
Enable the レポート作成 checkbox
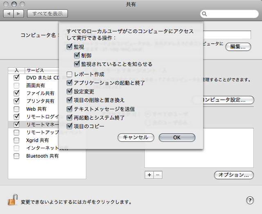pyautogui.click(x=70, y=74)
